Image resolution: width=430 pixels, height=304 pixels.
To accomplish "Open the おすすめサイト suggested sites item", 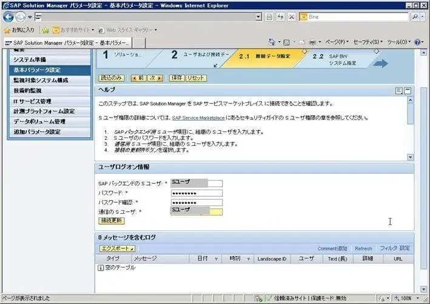I will point(73,30).
